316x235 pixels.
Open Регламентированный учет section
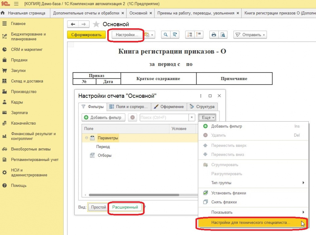[x=35, y=159]
